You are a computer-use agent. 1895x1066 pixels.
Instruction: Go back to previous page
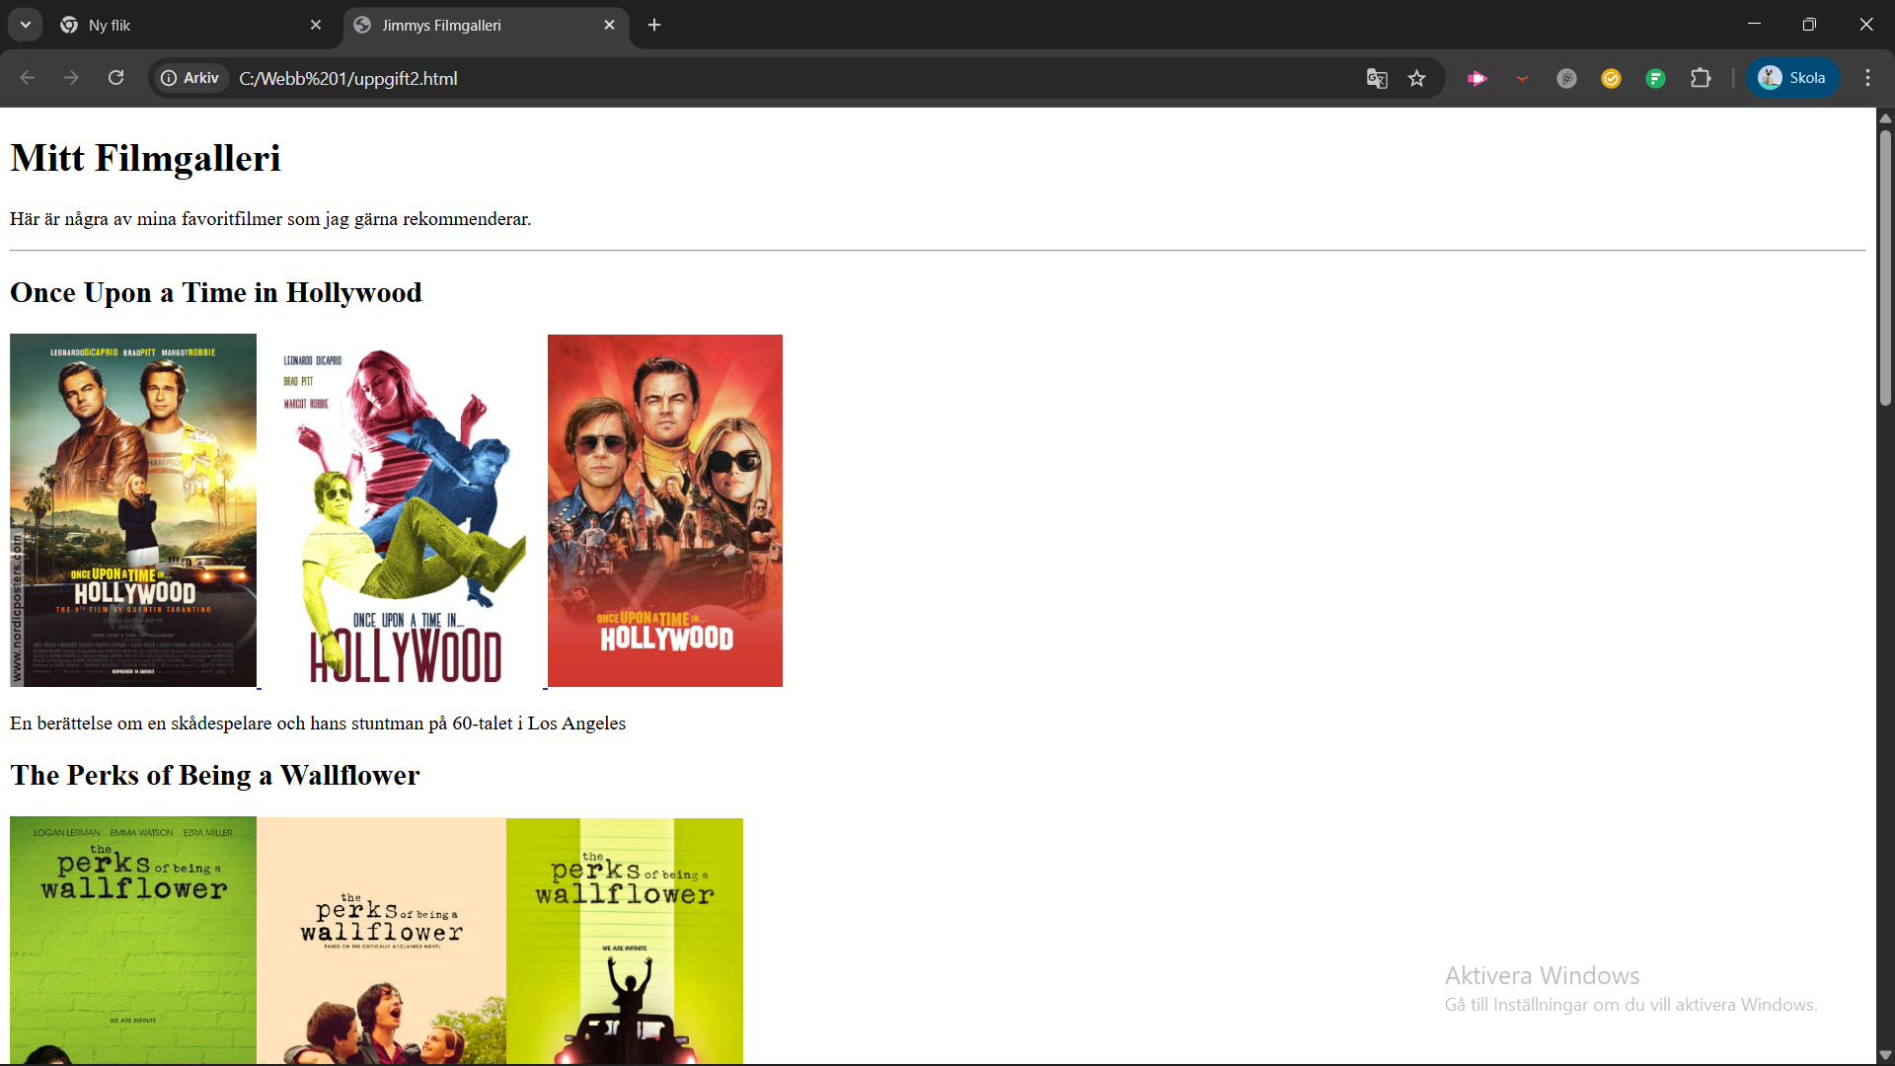pyautogui.click(x=28, y=78)
